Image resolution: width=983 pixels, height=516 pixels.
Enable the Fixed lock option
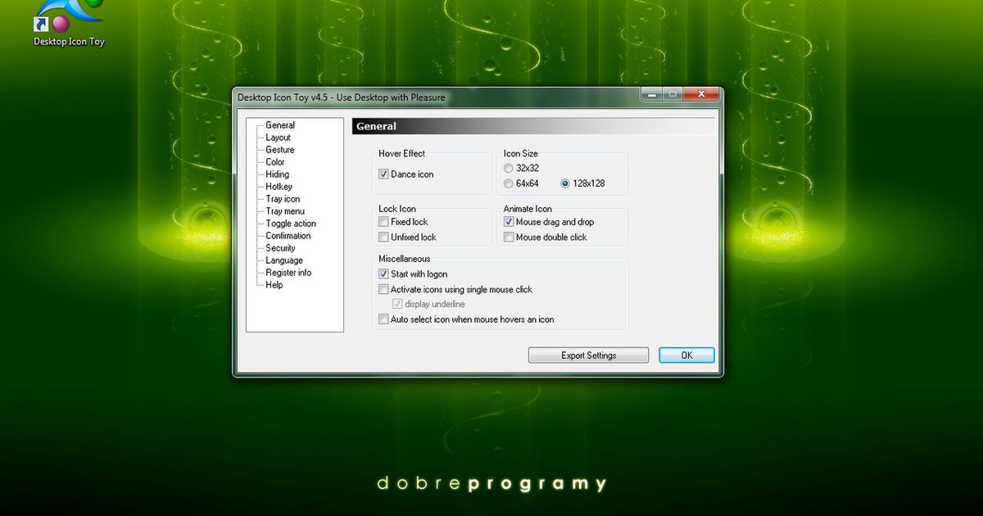coord(383,221)
